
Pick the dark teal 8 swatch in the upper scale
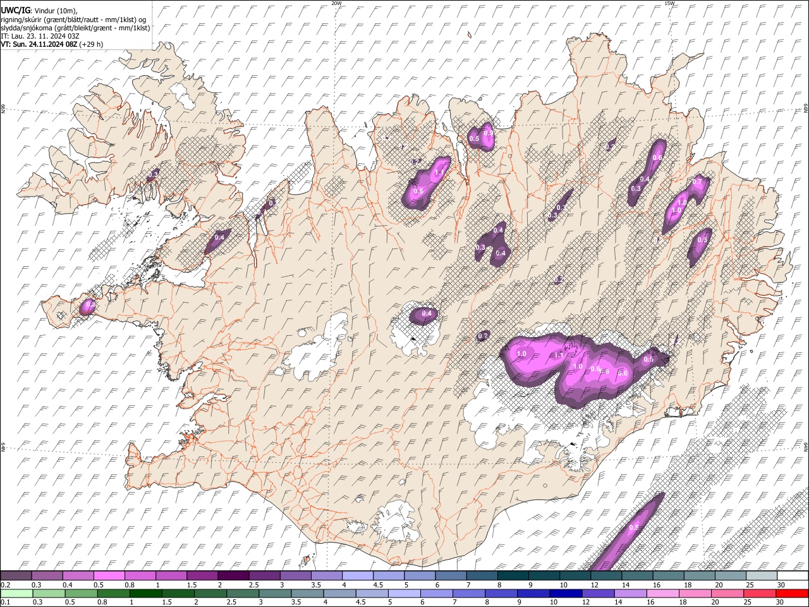[x=513, y=576]
